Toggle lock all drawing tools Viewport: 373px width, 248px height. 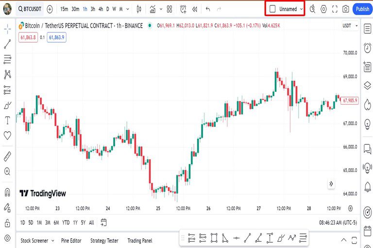[7, 223]
